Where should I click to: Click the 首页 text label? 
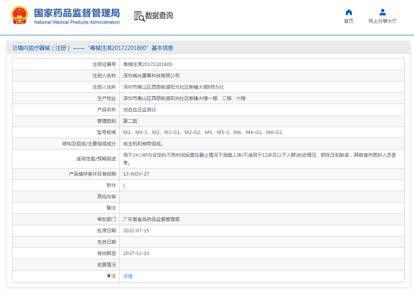pos(348,21)
